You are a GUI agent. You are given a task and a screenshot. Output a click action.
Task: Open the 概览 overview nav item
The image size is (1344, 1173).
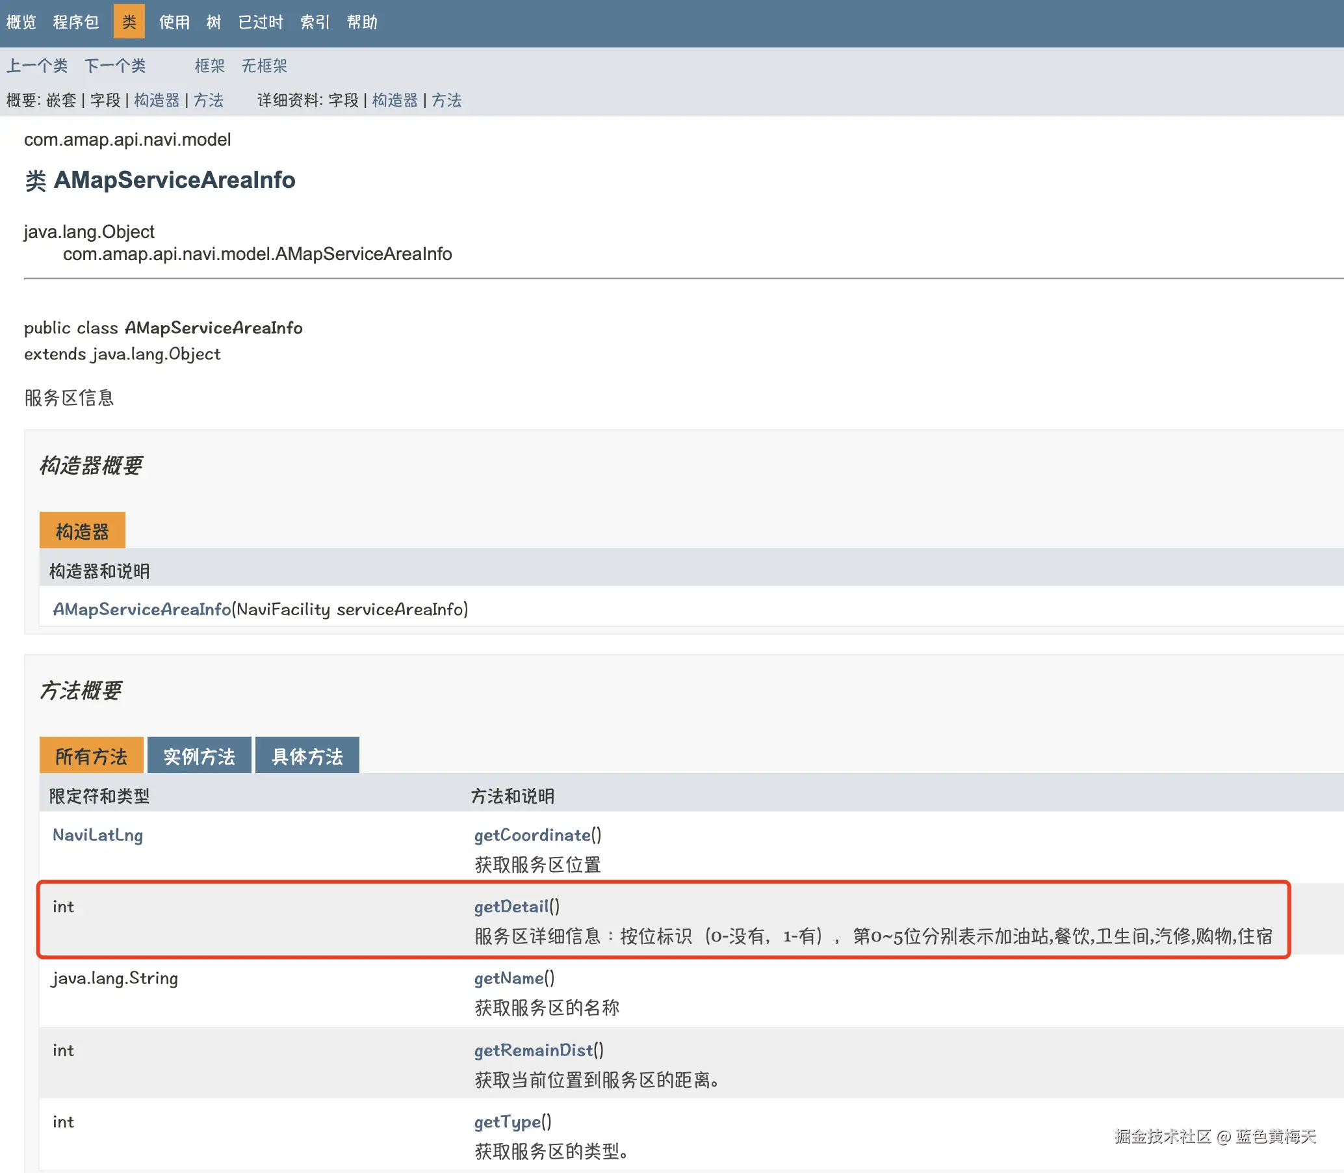pyautogui.click(x=21, y=22)
